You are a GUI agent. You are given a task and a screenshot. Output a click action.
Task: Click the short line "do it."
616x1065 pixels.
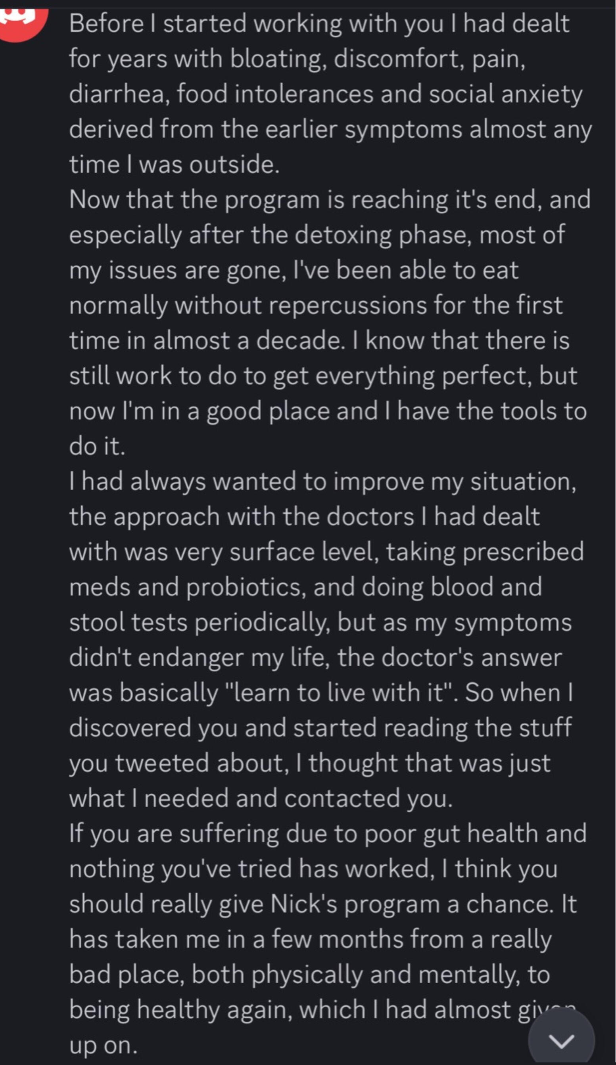point(97,446)
